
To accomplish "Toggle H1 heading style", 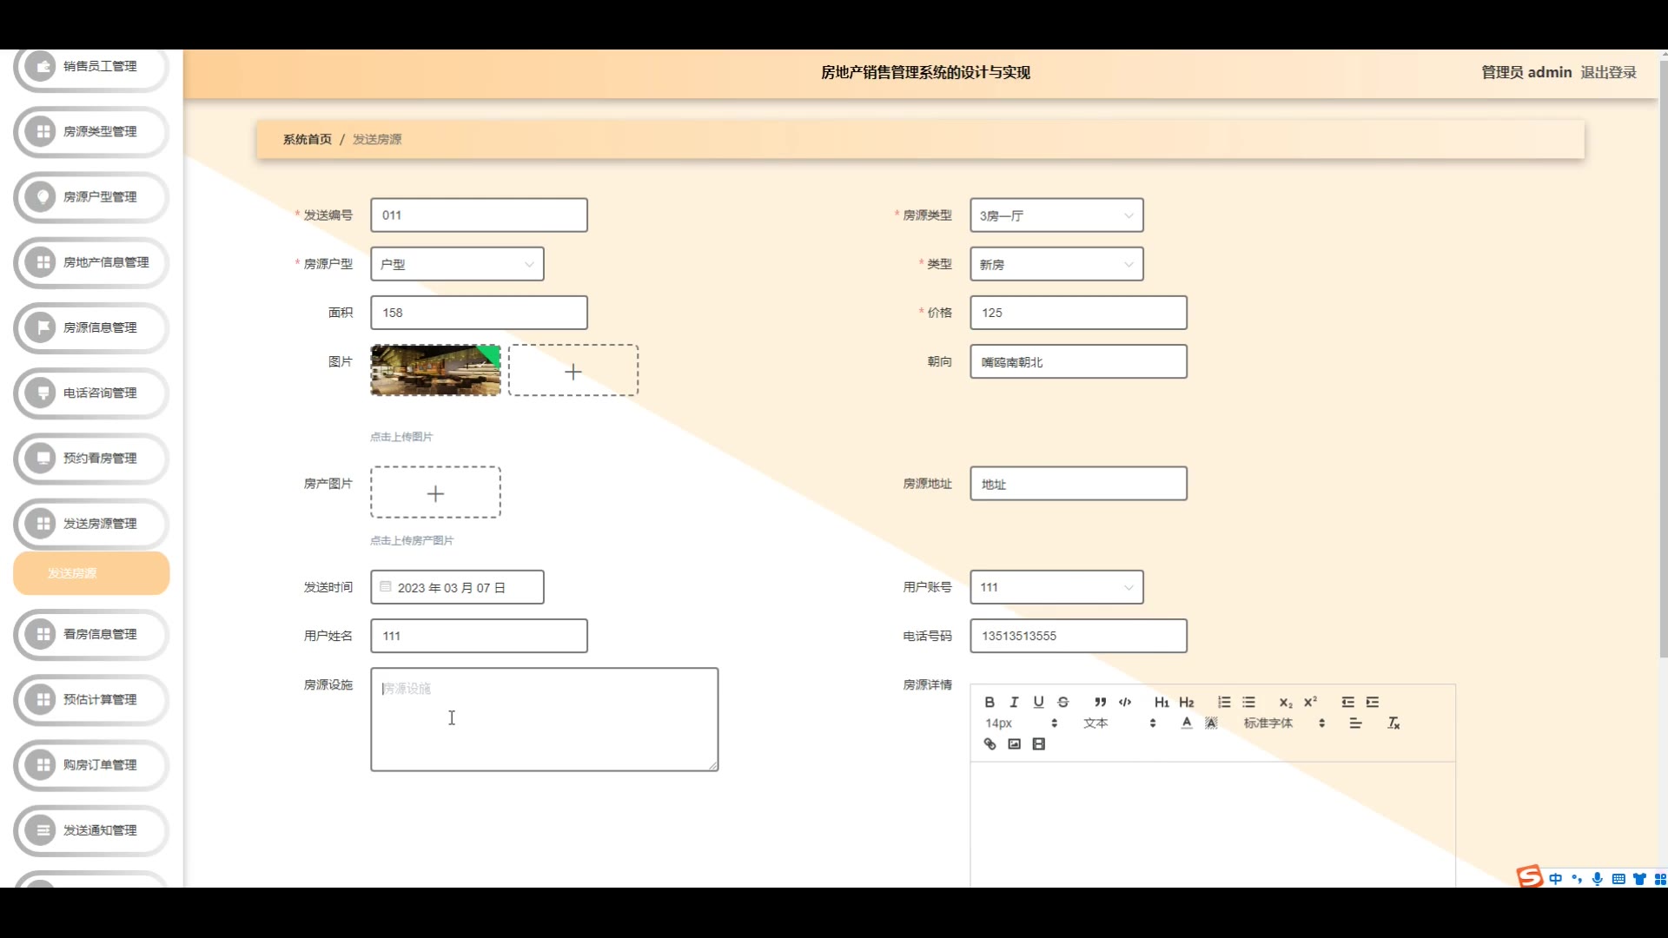I will click(1162, 702).
